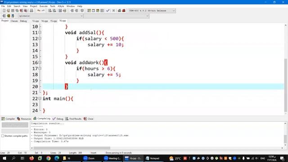The width and height of the screenshot is (288, 162).
Task: Click the Close All toolbar icon
Action: (x=26, y=11)
